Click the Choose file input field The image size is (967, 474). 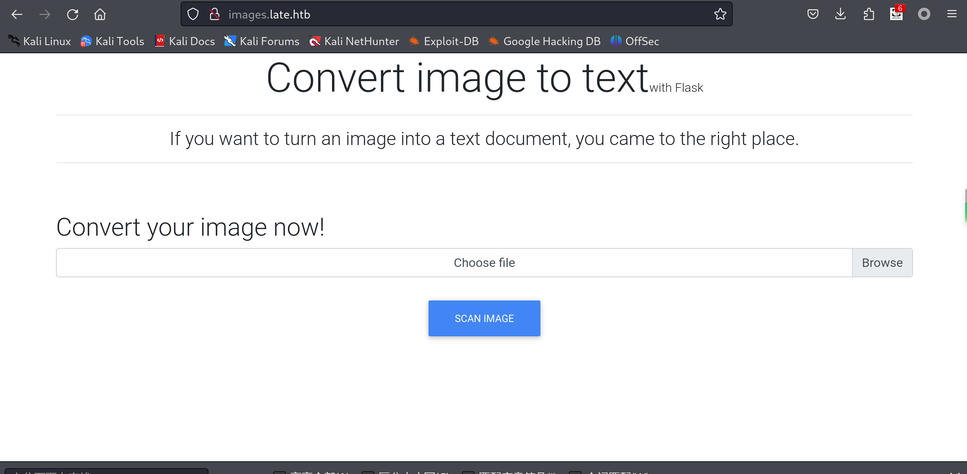tap(454, 263)
